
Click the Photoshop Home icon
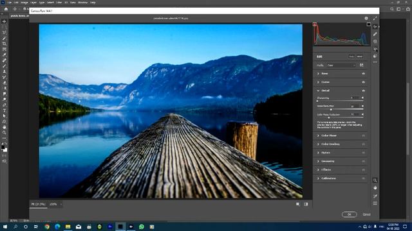[6, 9]
